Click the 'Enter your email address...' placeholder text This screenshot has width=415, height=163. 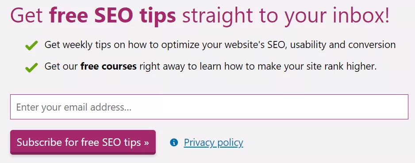74,107
